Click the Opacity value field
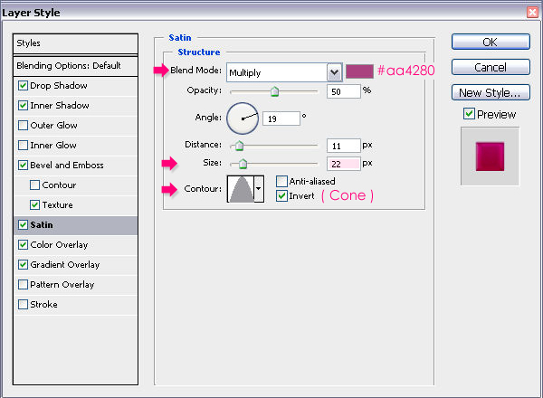 tap(344, 91)
